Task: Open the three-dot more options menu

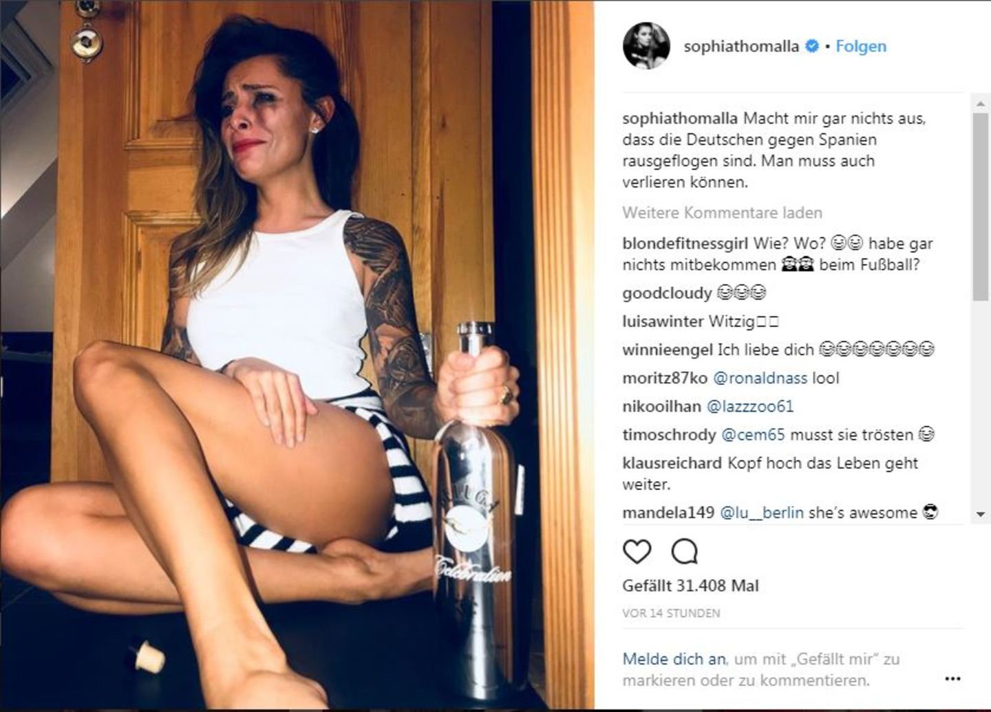Action: pos(952,679)
